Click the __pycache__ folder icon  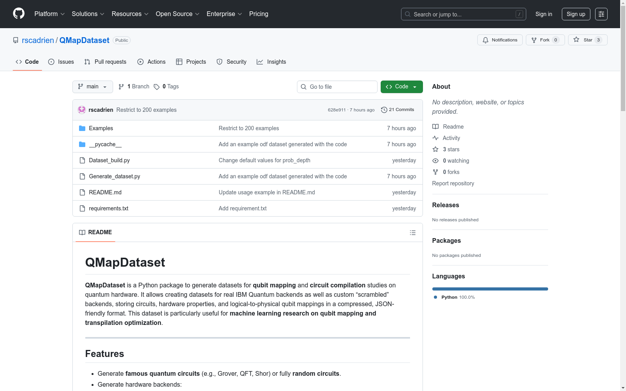click(x=82, y=144)
